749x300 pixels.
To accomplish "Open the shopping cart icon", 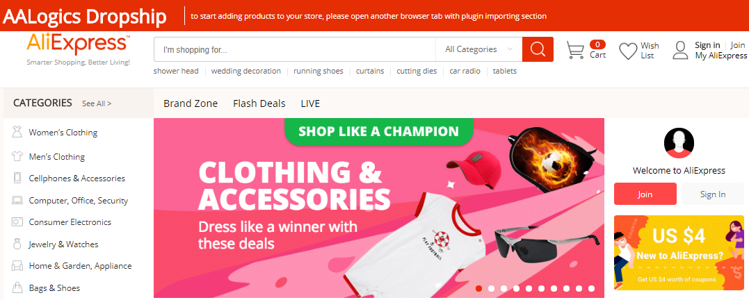I will click(575, 50).
